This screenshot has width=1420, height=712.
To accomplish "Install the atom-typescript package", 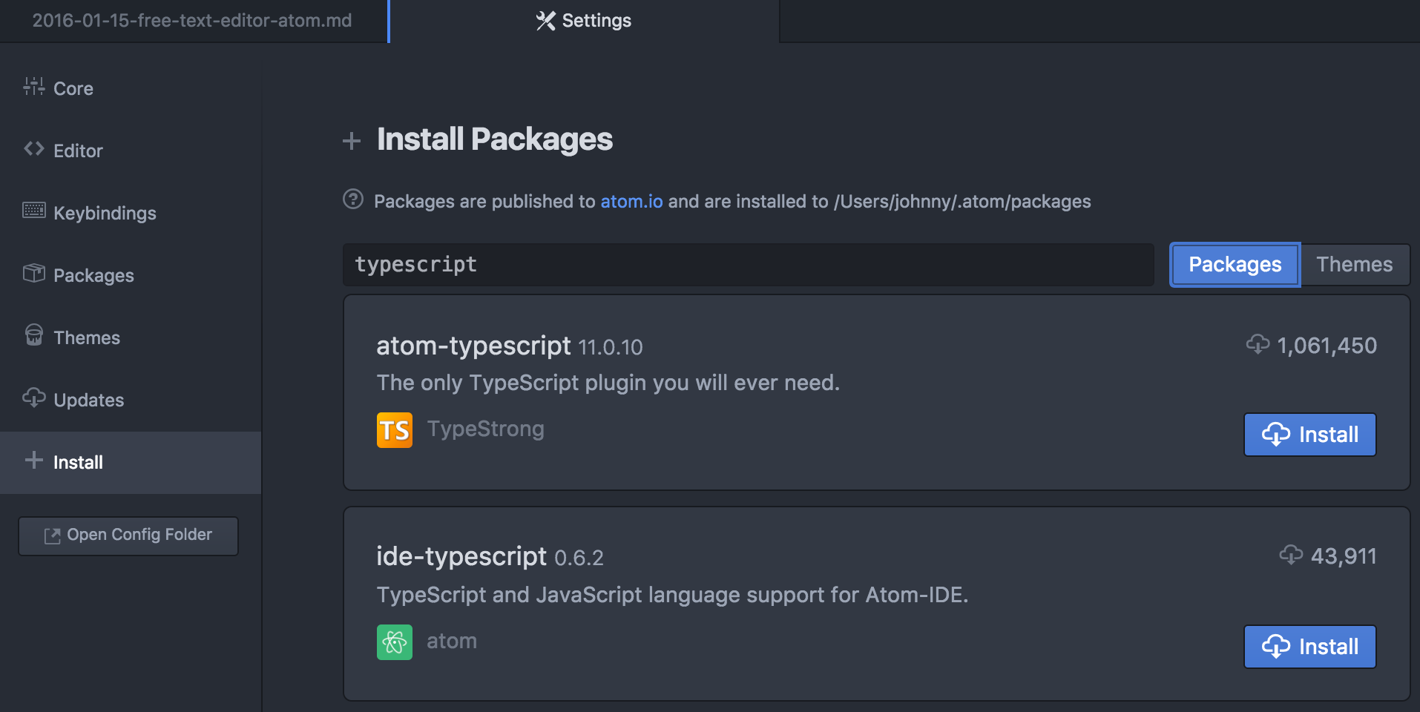I will click(x=1310, y=435).
